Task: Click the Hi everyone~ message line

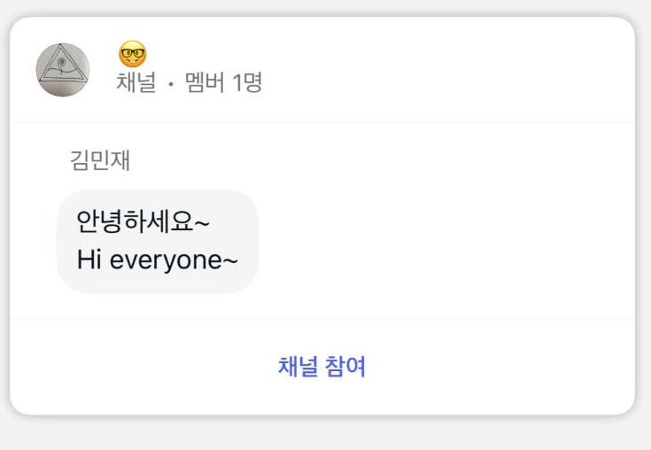Action: click(x=157, y=260)
